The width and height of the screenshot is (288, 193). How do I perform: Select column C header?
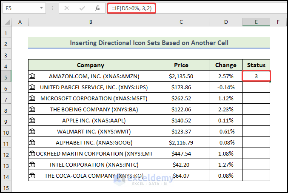pos(181,22)
